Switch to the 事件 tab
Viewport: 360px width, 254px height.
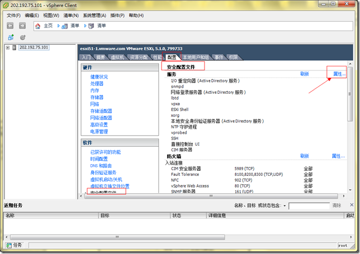(219, 57)
